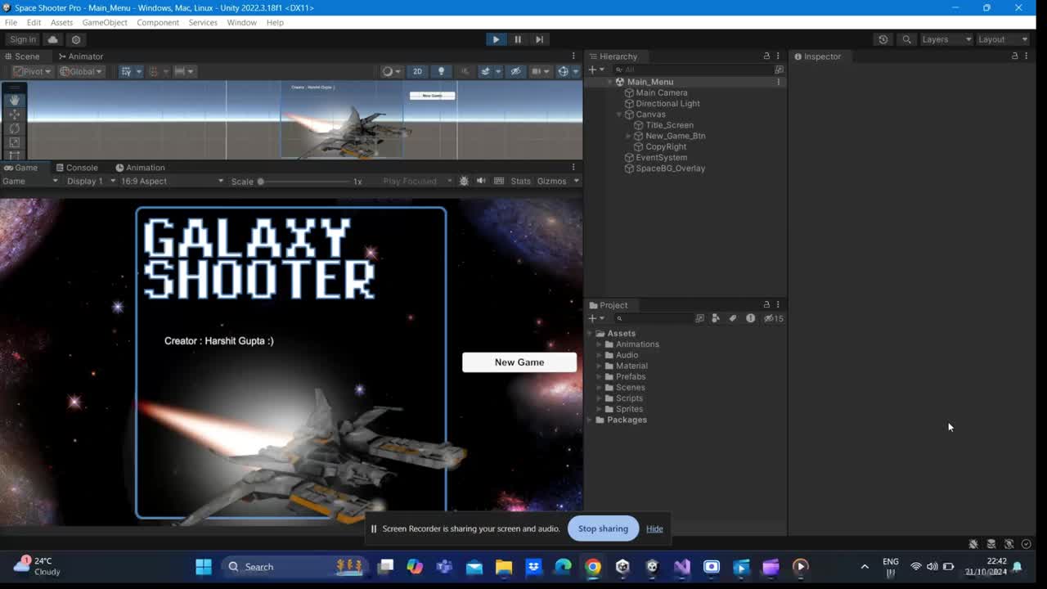Image resolution: width=1047 pixels, height=589 pixels.
Task: Mute game audio in Game view
Action: point(481,181)
